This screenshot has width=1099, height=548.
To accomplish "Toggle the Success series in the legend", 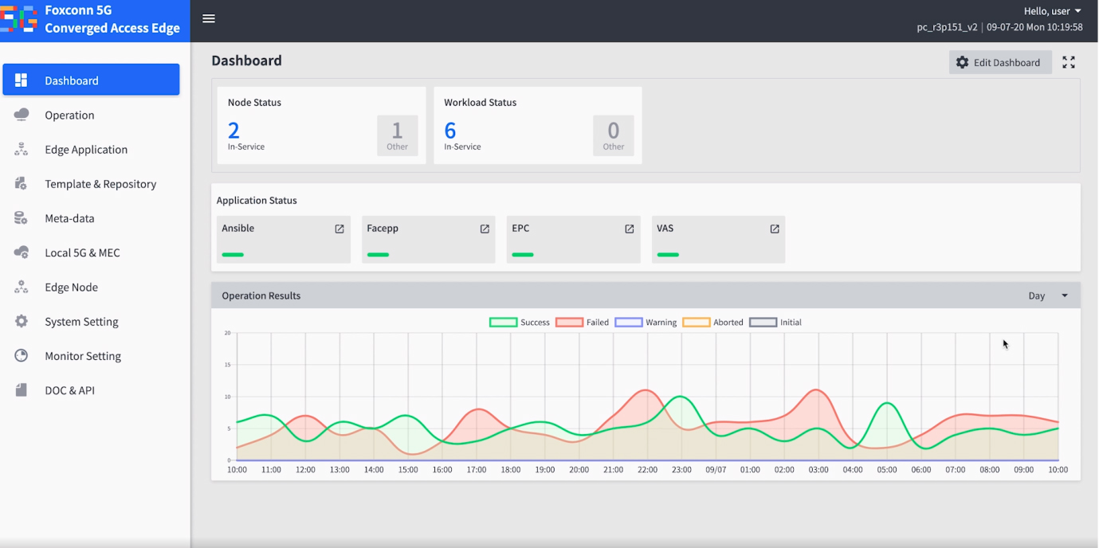I will (x=520, y=323).
